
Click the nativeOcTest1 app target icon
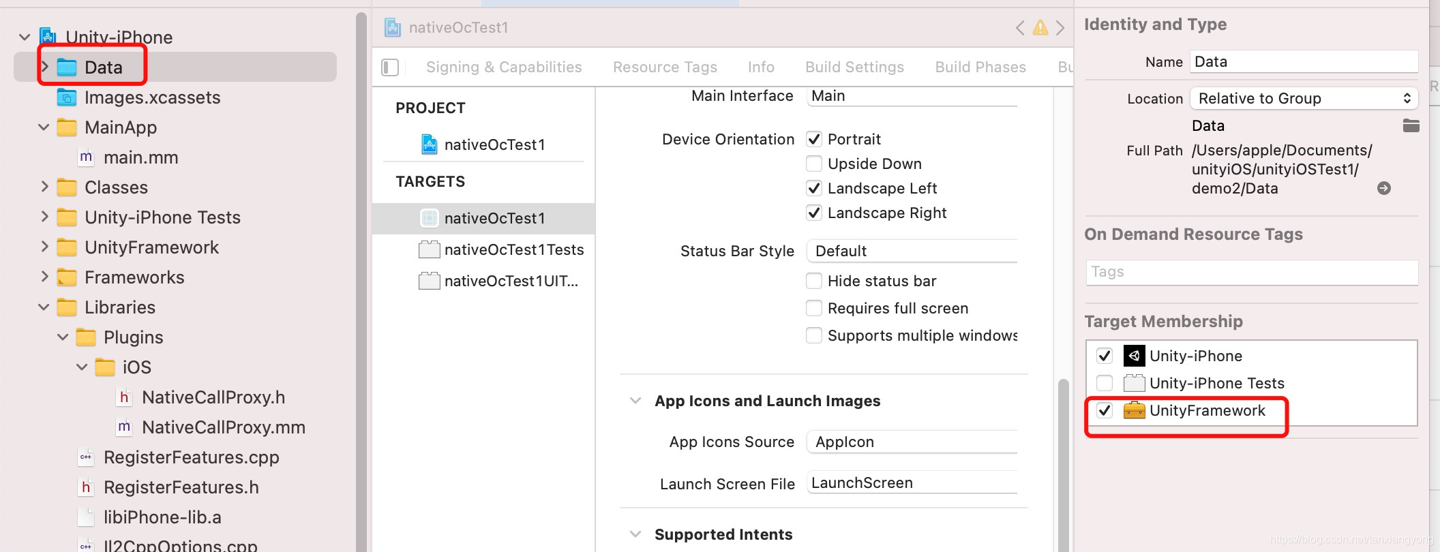(430, 218)
